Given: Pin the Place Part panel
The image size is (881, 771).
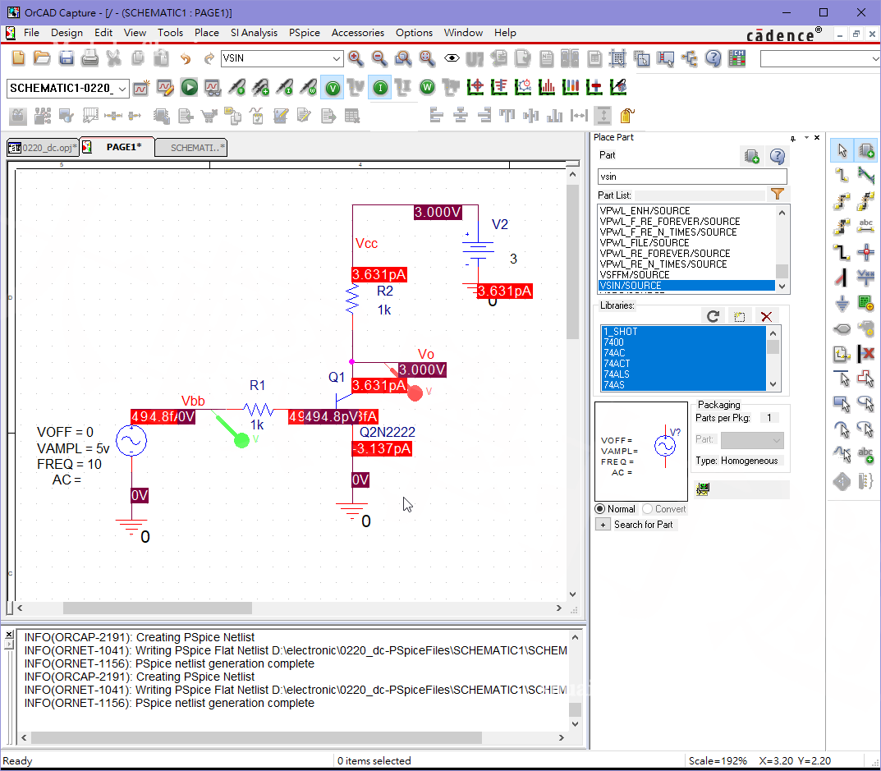Looking at the screenshot, I should coord(793,138).
